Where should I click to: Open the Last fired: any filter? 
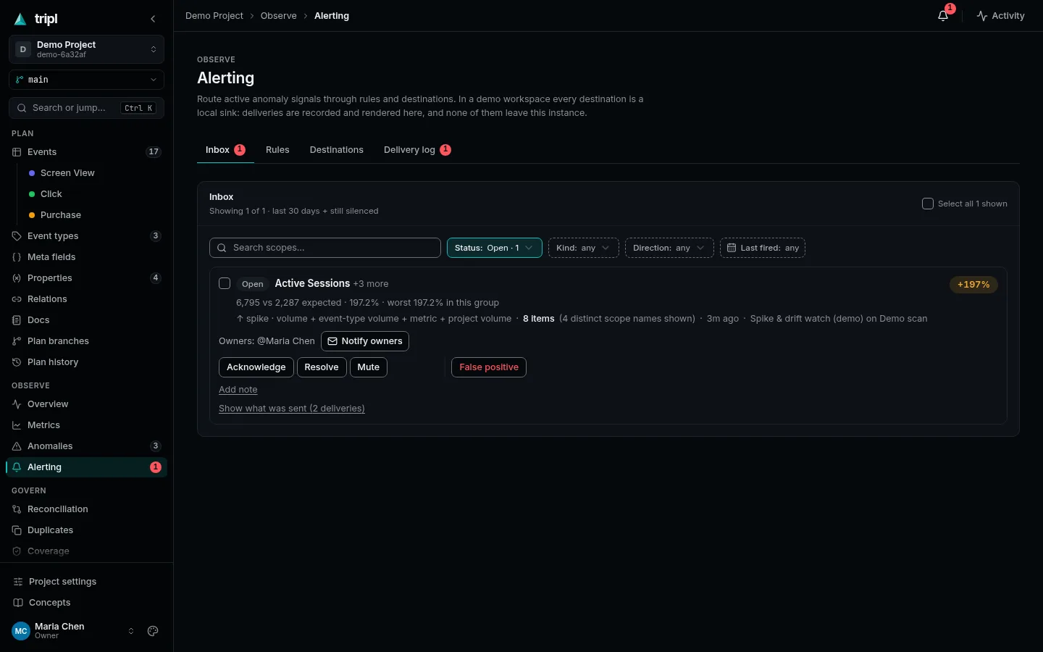tap(763, 248)
